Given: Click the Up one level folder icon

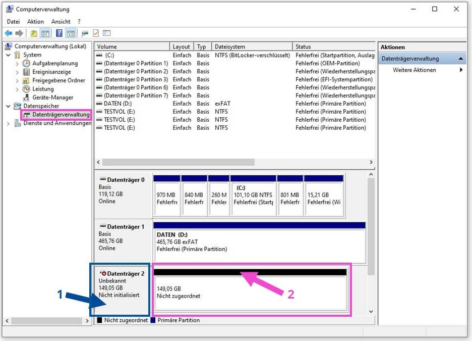Looking at the screenshot, I should [x=34, y=33].
